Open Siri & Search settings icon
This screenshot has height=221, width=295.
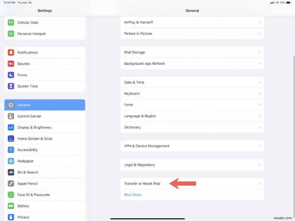tap(11, 172)
